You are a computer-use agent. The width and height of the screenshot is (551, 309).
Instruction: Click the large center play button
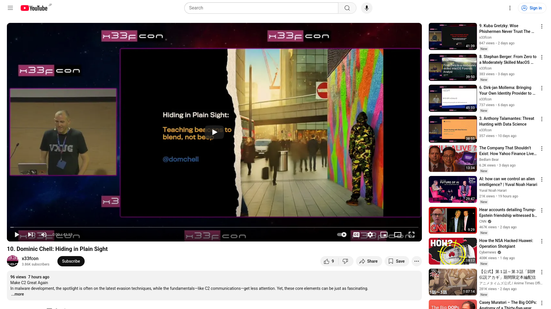point(214,132)
